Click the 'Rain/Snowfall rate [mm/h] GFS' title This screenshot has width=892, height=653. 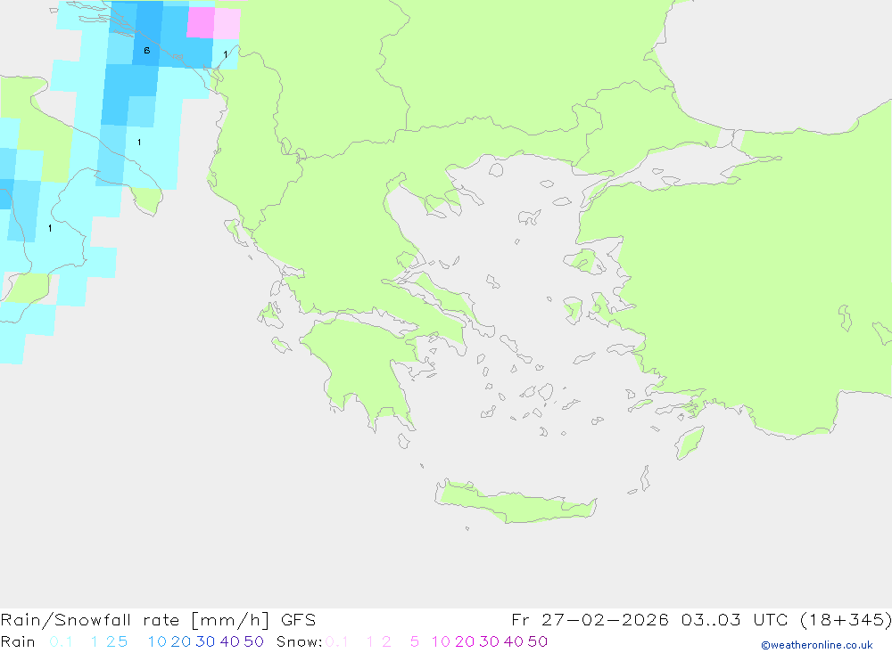(x=158, y=620)
